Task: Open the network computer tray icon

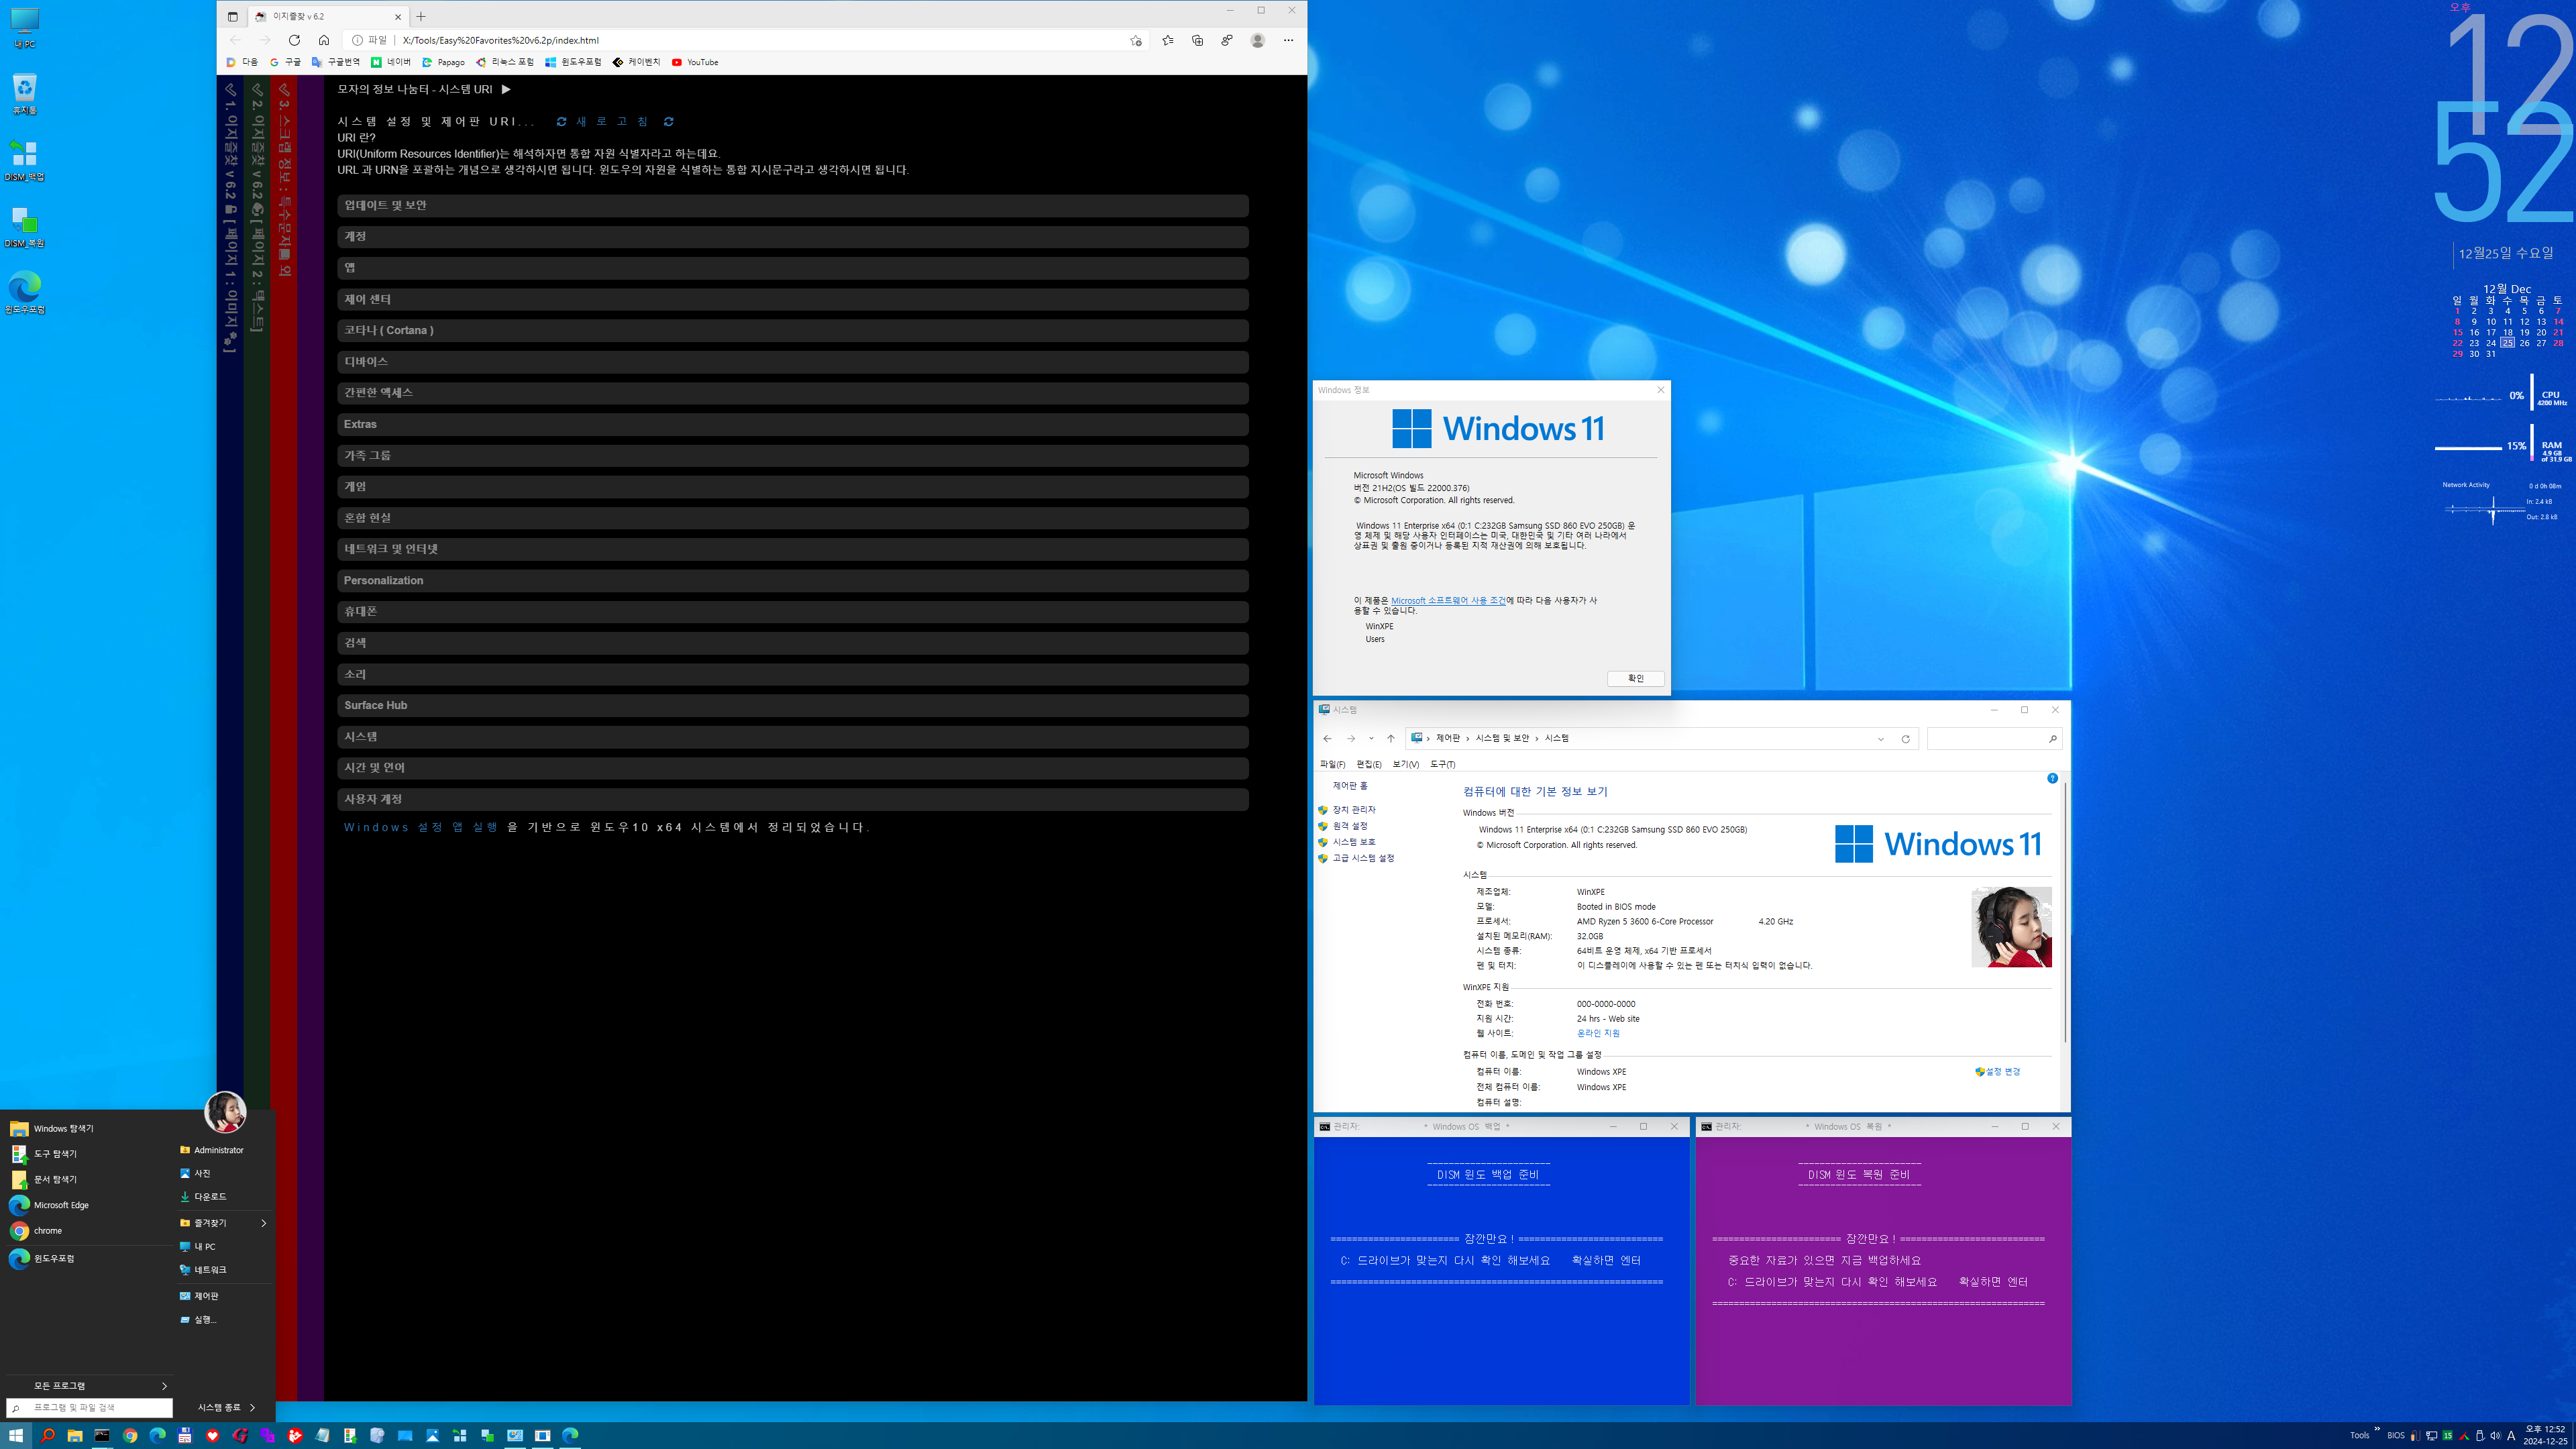Action: pos(2431,1436)
